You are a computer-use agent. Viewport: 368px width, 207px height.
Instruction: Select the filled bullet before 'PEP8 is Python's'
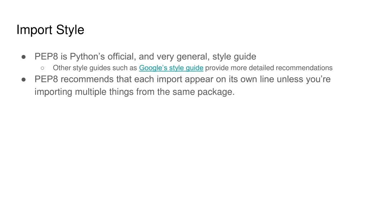coord(23,57)
